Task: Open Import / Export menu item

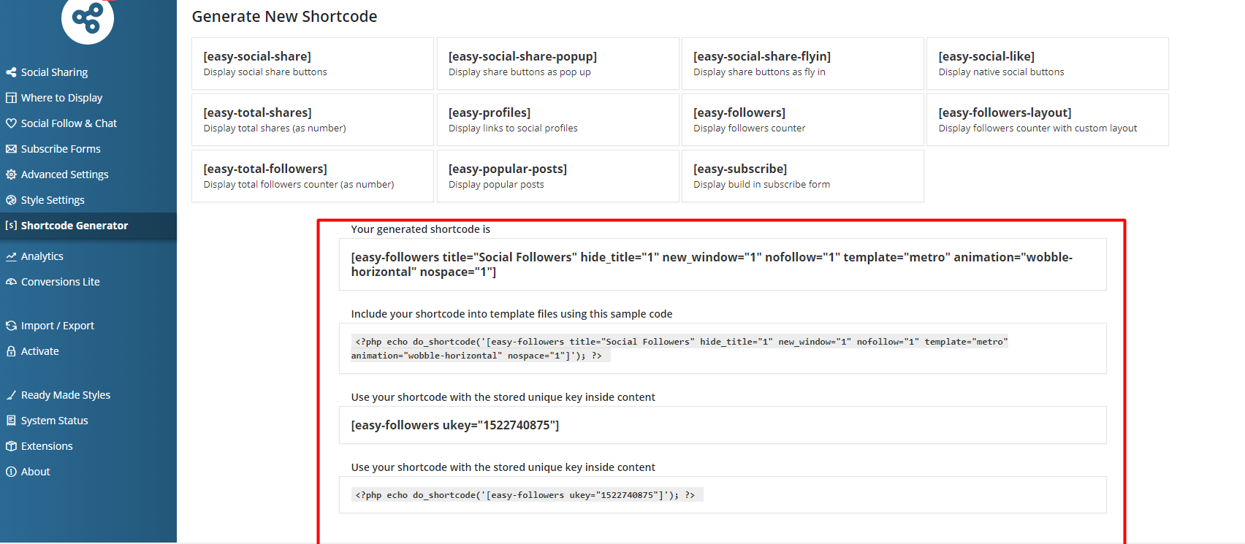Action: click(x=58, y=326)
